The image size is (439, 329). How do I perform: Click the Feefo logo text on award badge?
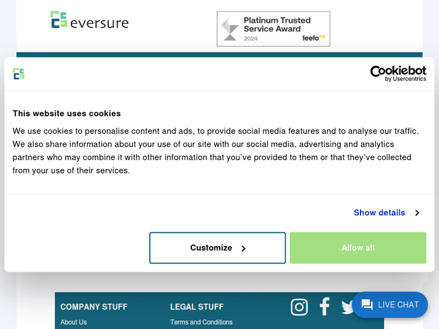(312, 38)
